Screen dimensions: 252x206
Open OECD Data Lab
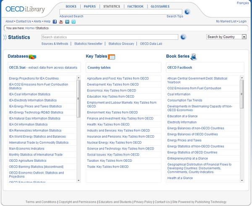pos(151,44)
